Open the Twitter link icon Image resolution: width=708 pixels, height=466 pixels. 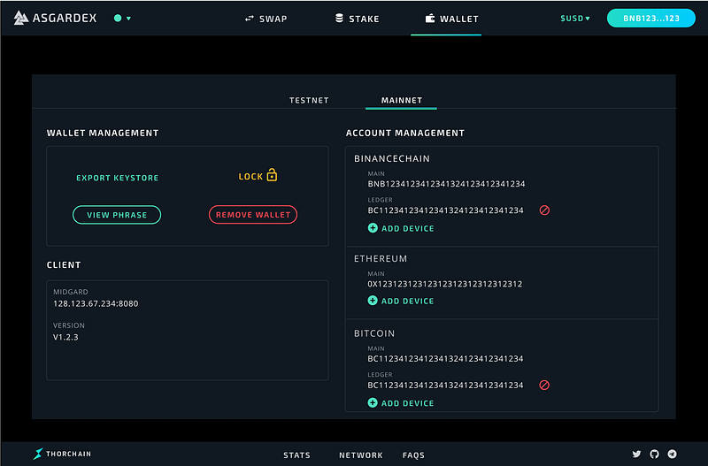pyautogui.click(x=636, y=454)
